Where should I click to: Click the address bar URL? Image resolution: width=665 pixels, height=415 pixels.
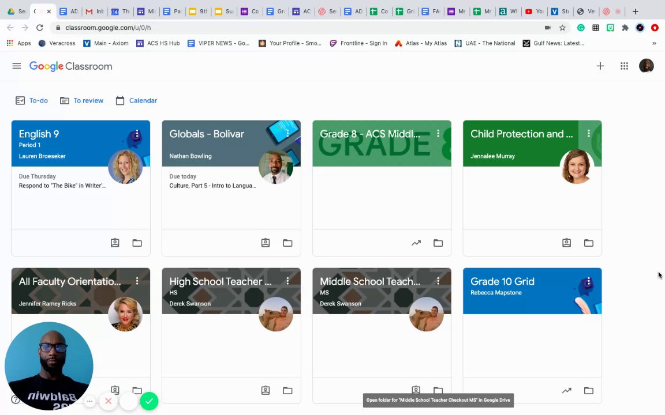click(108, 28)
